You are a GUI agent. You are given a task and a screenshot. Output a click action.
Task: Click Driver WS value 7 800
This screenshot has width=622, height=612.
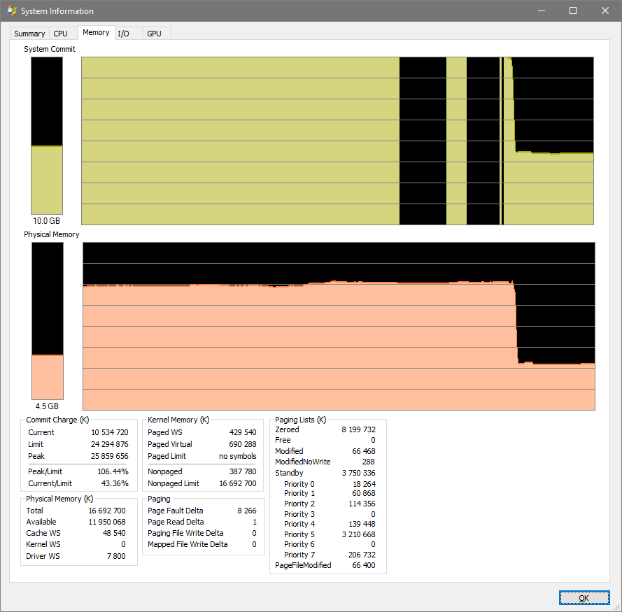pos(116,556)
